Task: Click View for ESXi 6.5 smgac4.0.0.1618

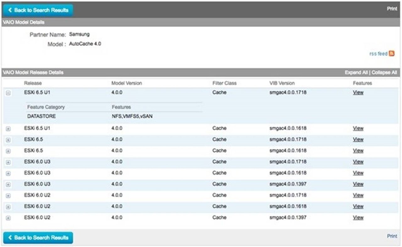Action: pyautogui.click(x=358, y=151)
